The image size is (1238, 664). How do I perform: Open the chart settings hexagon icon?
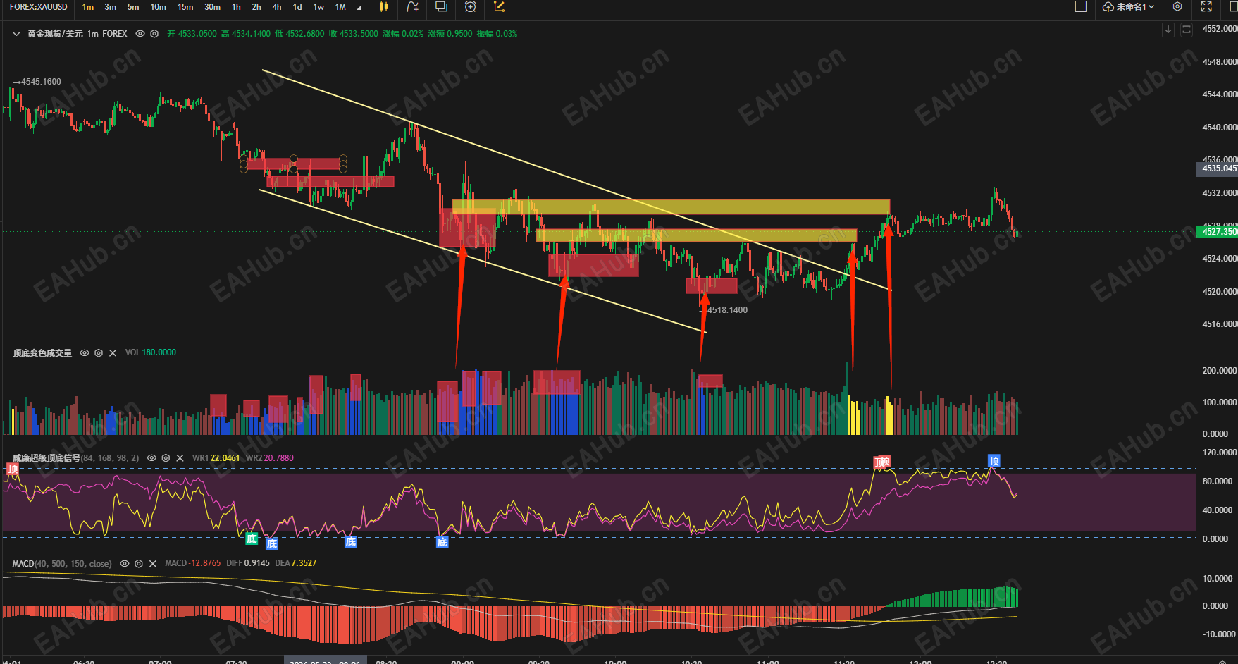1177,7
